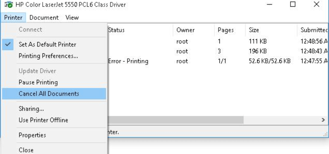This screenshot has height=154, width=329.
Task: Choose Close from the Printer menu
Action: pyautogui.click(x=54, y=150)
